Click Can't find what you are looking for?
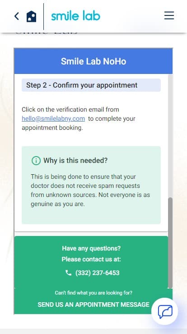The height and width of the screenshot is (334, 187). click(x=93, y=293)
